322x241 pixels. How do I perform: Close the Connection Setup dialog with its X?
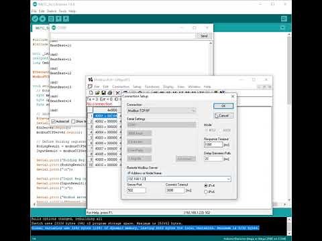[233, 96]
